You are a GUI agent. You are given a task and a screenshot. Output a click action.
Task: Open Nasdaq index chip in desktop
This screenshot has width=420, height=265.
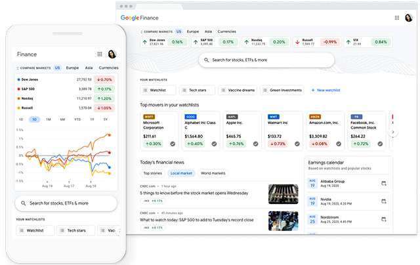click(x=266, y=42)
